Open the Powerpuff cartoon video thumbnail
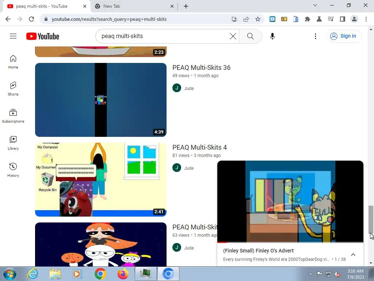The height and width of the screenshot is (281, 374). (x=101, y=244)
